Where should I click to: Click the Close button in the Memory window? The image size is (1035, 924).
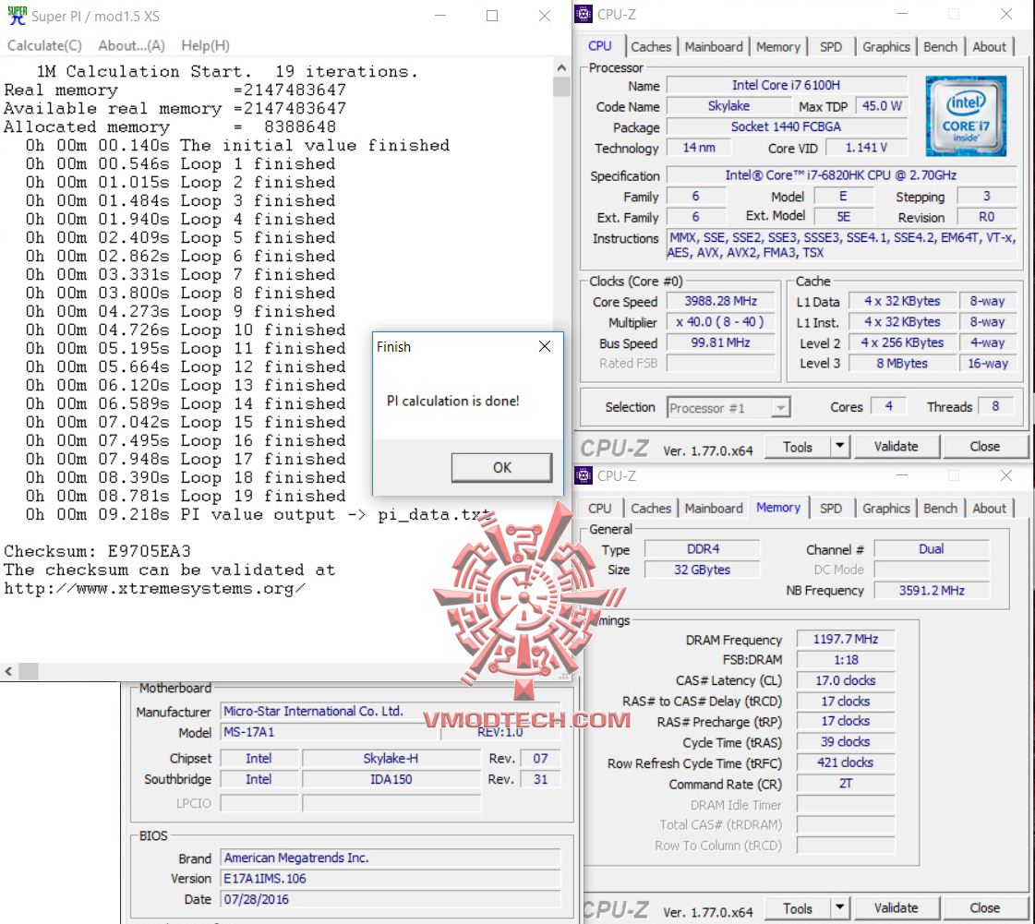[985, 907]
